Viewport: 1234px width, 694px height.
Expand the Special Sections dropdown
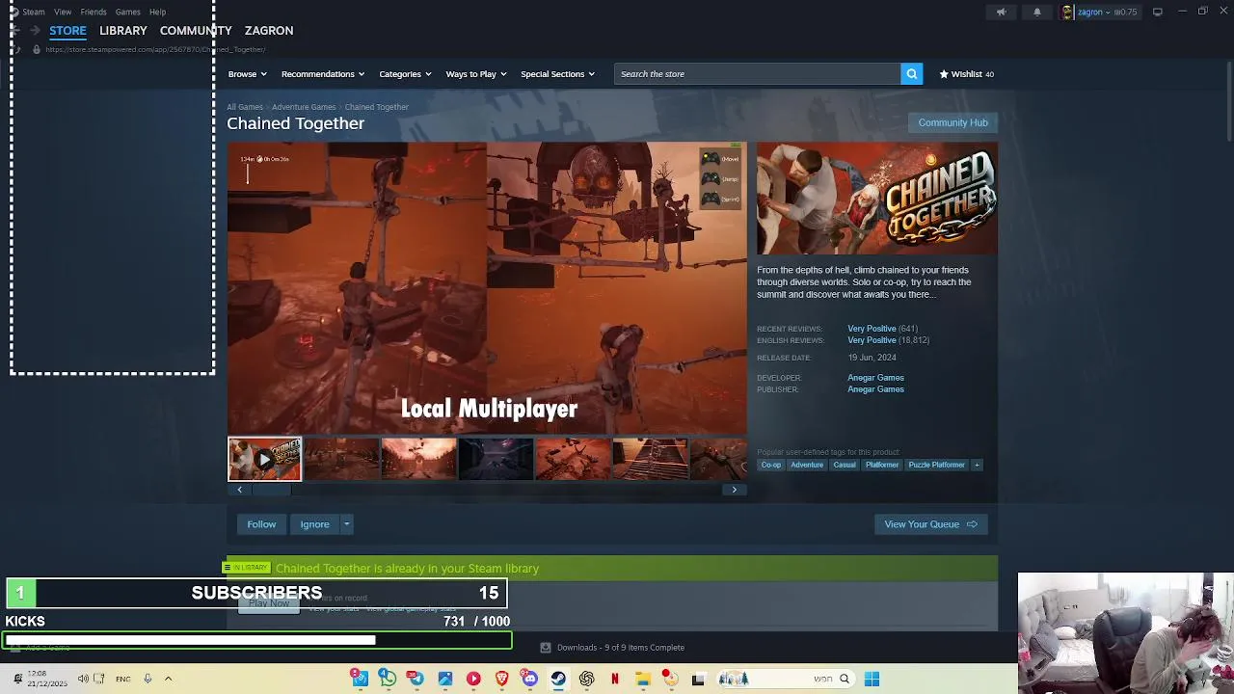pos(557,74)
